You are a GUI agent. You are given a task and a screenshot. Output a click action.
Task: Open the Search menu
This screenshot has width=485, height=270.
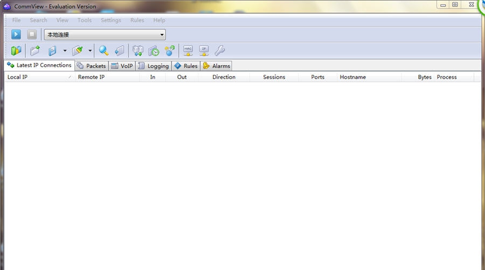38,20
